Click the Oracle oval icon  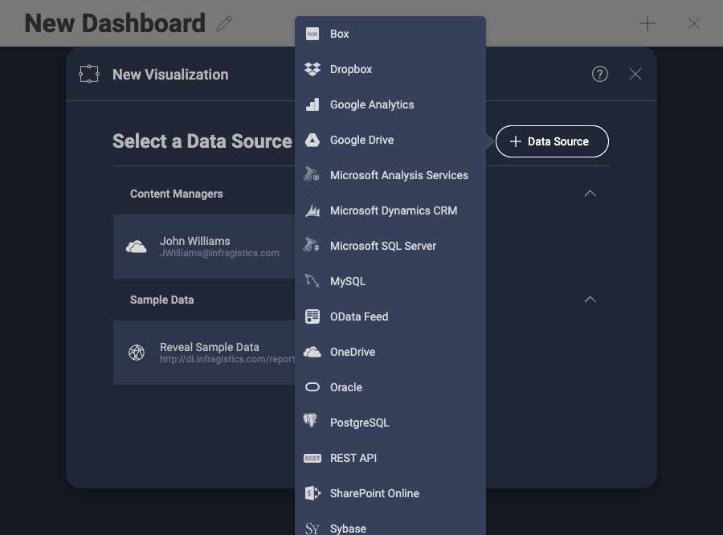click(x=312, y=387)
